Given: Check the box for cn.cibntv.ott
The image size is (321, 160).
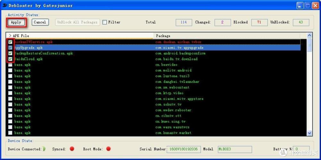Looking at the screenshot, I should [x=10, y=116].
